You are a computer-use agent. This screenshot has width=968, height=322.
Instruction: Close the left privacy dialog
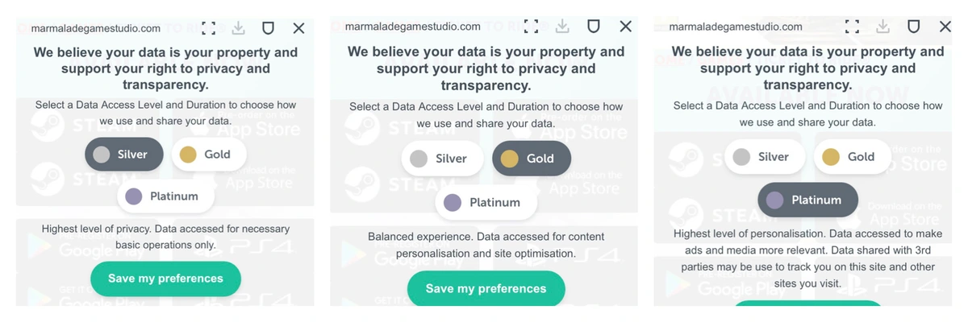(298, 28)
